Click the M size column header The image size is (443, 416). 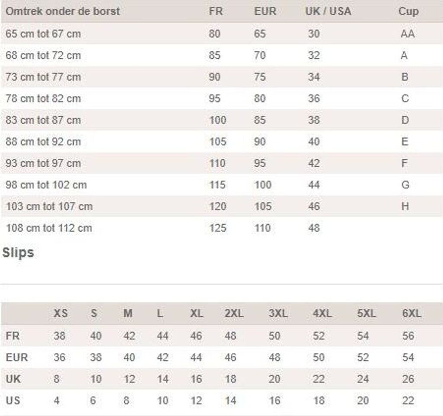128,314
